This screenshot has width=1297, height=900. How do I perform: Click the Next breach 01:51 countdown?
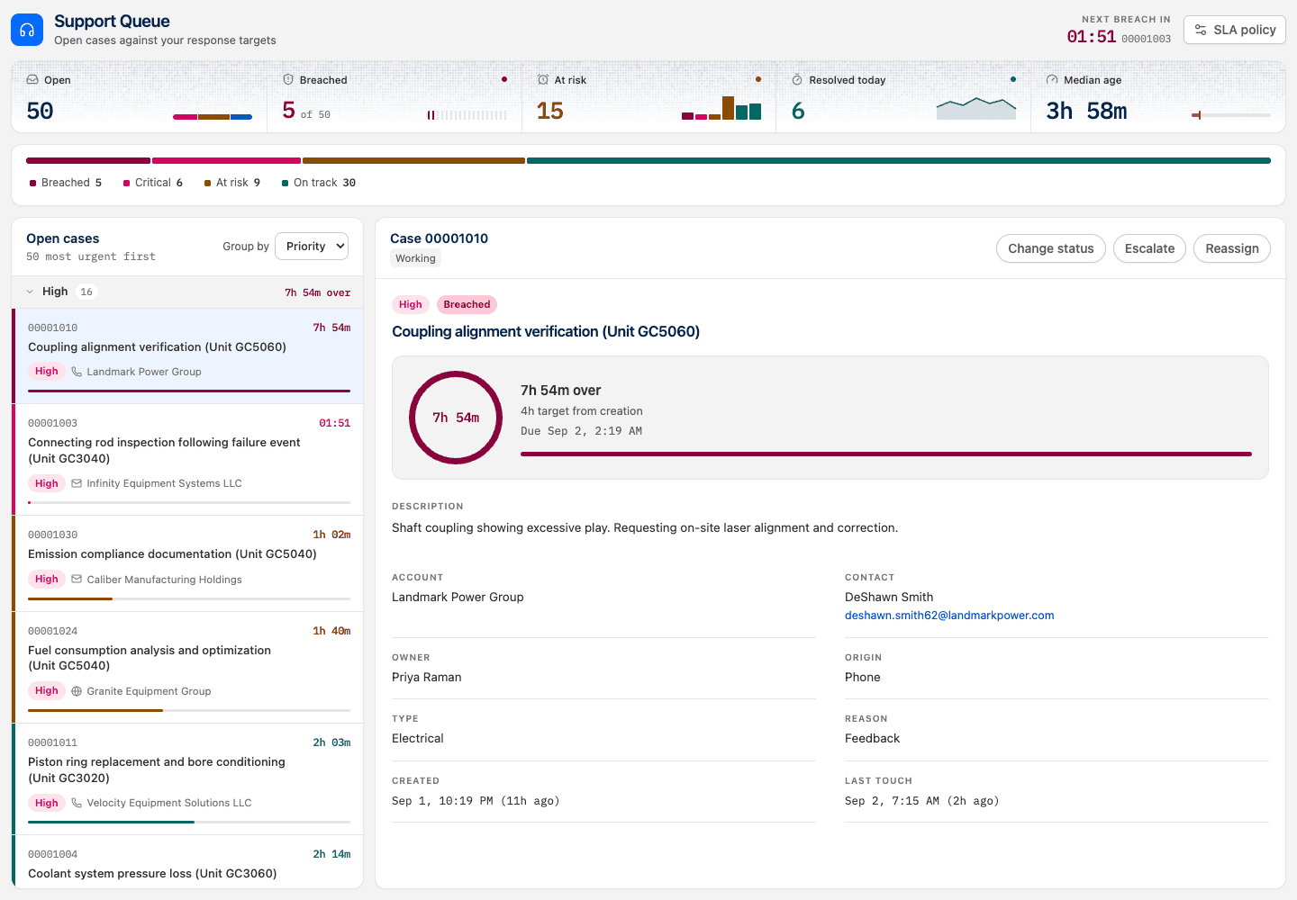tap(1091, 37)
